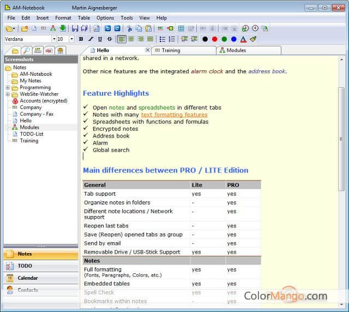Save the note with the floppy disk icon

pos(75,28)
